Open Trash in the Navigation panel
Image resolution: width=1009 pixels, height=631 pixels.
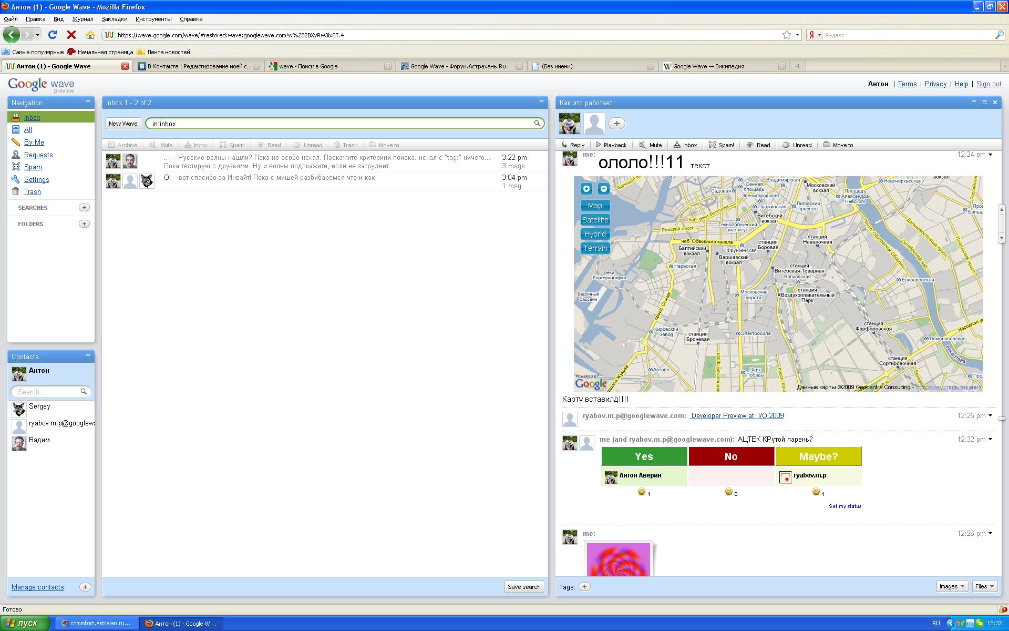33,192
